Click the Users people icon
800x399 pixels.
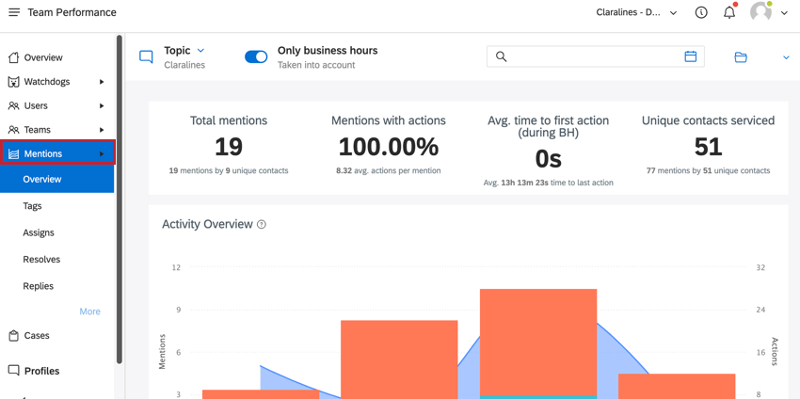pos(14,105)
